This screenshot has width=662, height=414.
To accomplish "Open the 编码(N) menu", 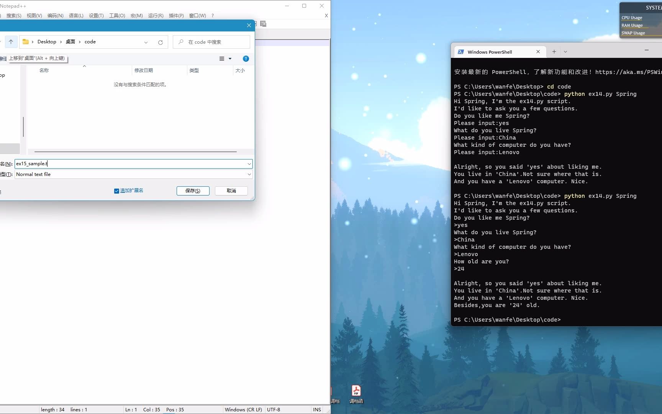I will point(56,16).
